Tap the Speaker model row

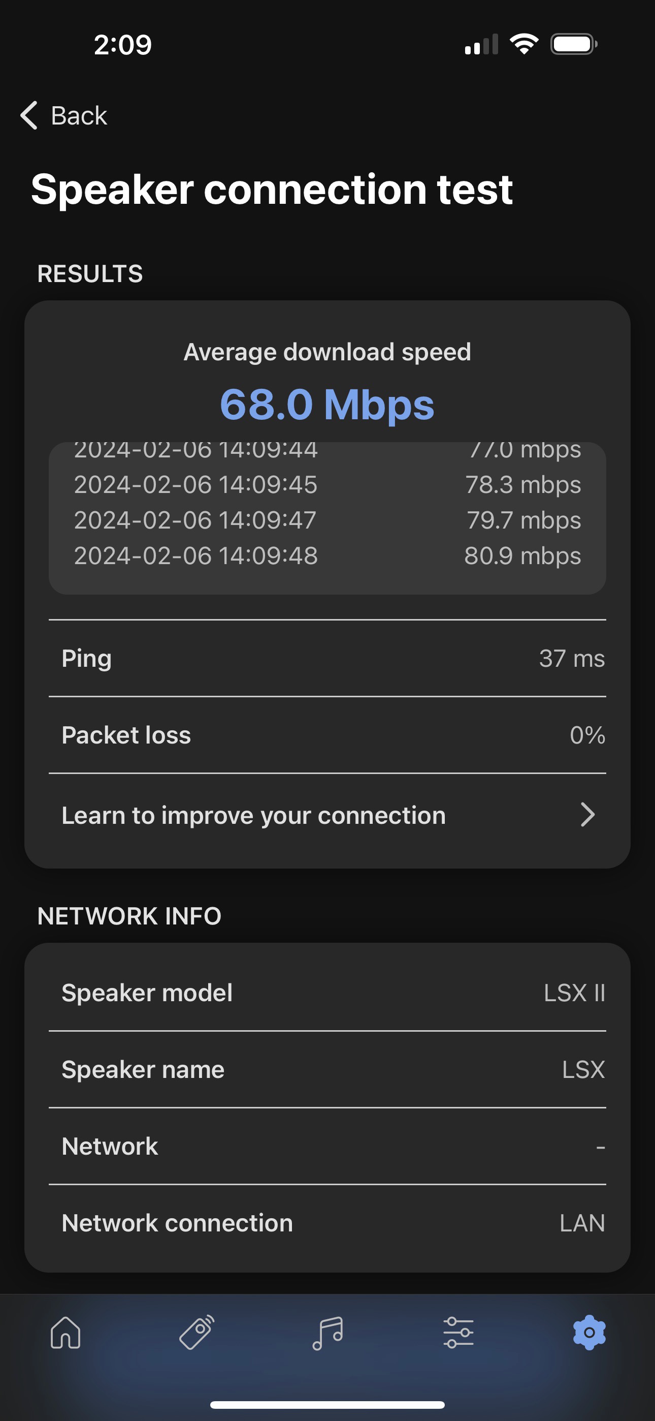coord(327,993)
